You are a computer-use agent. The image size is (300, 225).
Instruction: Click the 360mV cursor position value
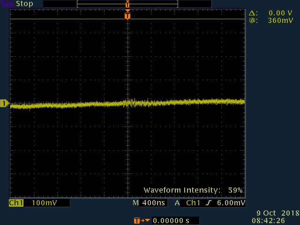281,21
